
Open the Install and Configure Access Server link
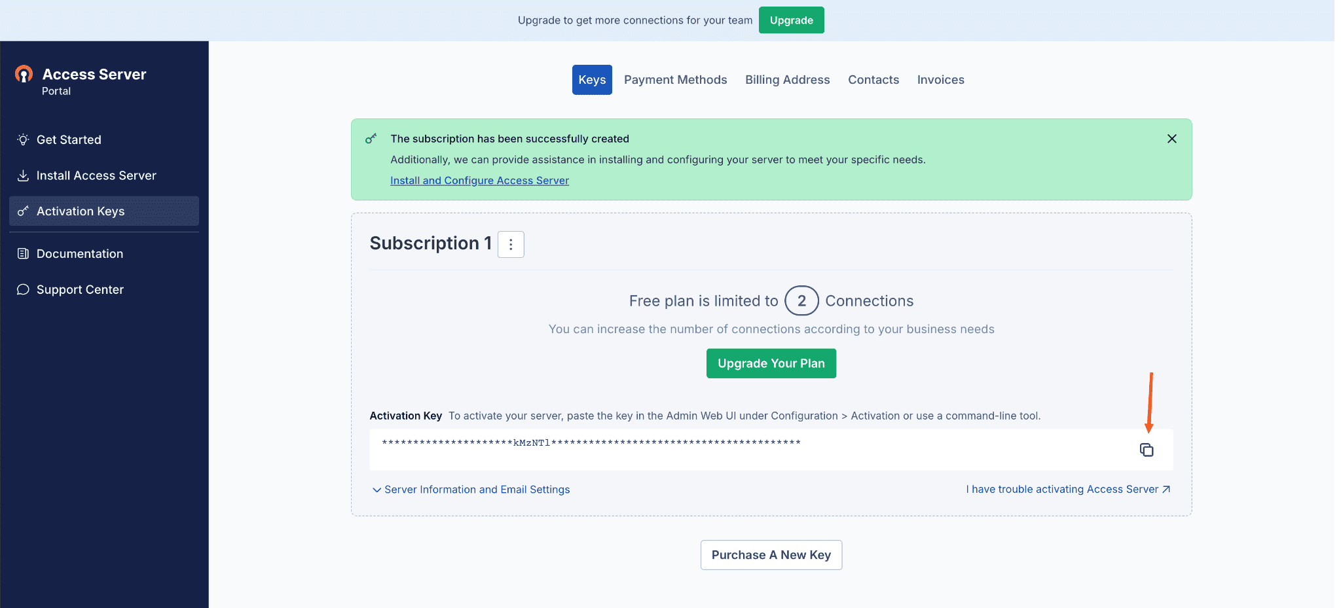pos(480,181)
